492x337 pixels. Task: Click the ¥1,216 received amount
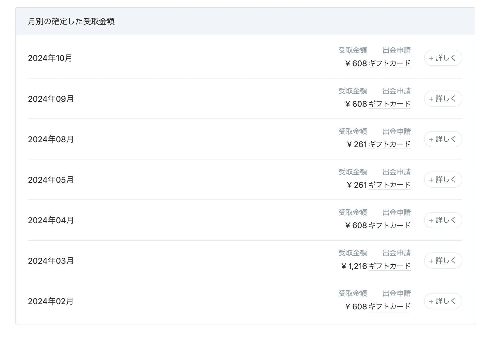pos(354,266)
